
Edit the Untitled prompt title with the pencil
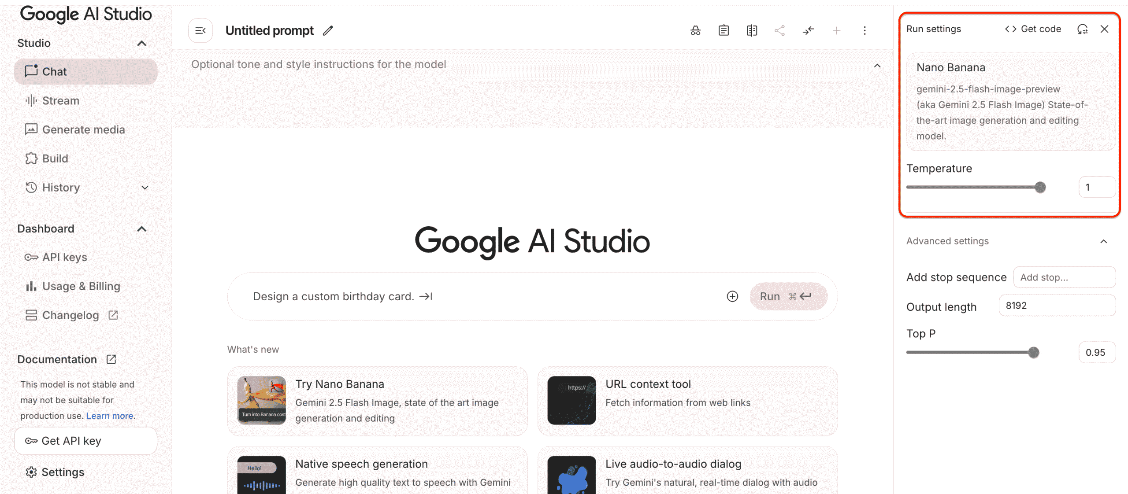(x=328, y=30)
